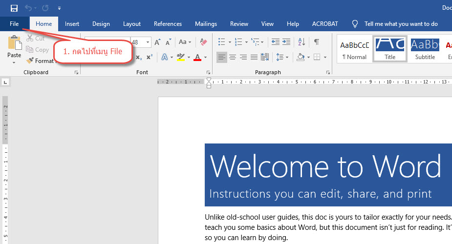The image size is (452, 244).
Task: Click the Thai Distributed alignment icon
Action: click(265, 57)
